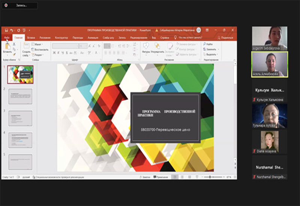This screenshot has width=300, height=206.
Task: Open the Shapes (Фигуры) gallery icon
Action: (146, 46)
